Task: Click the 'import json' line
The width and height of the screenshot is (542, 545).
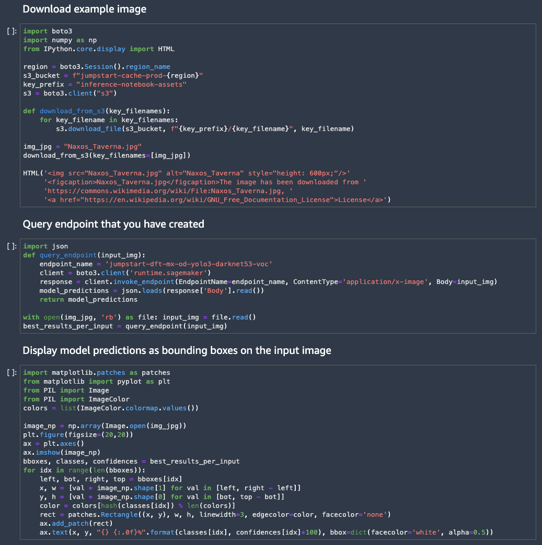Action: coord(45,246)
